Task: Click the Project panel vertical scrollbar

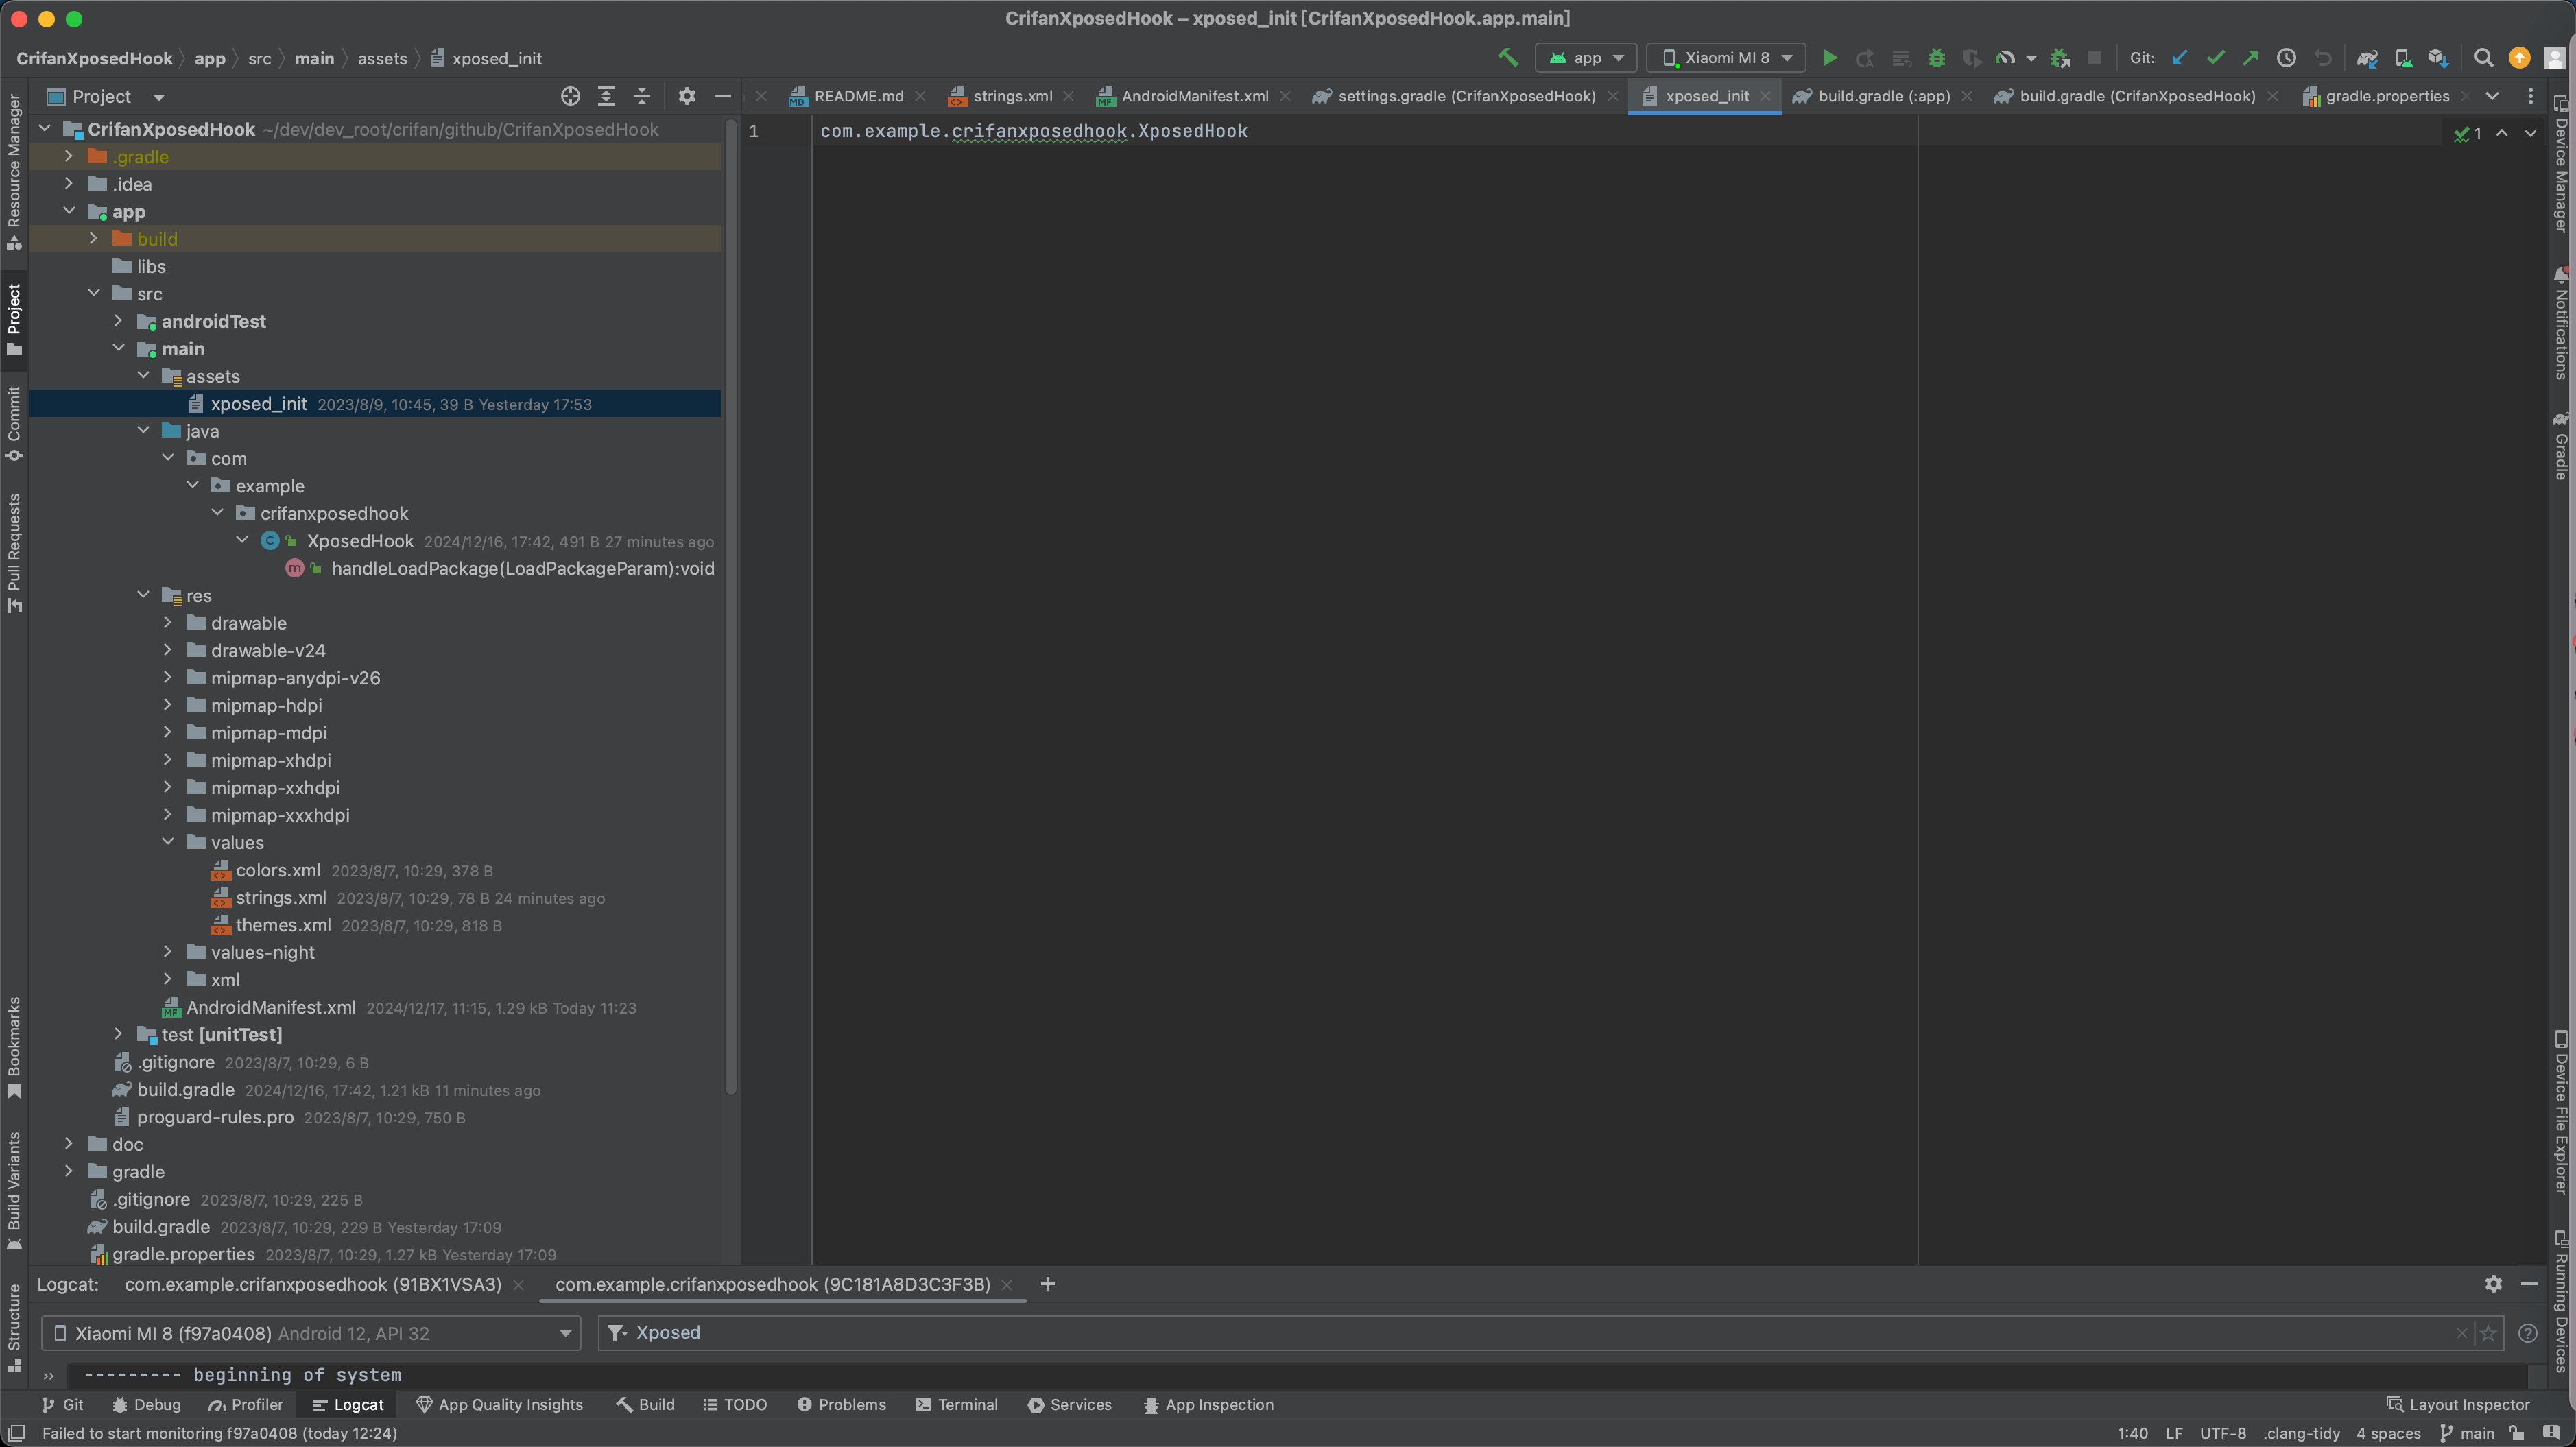Action: coord(731,606)
